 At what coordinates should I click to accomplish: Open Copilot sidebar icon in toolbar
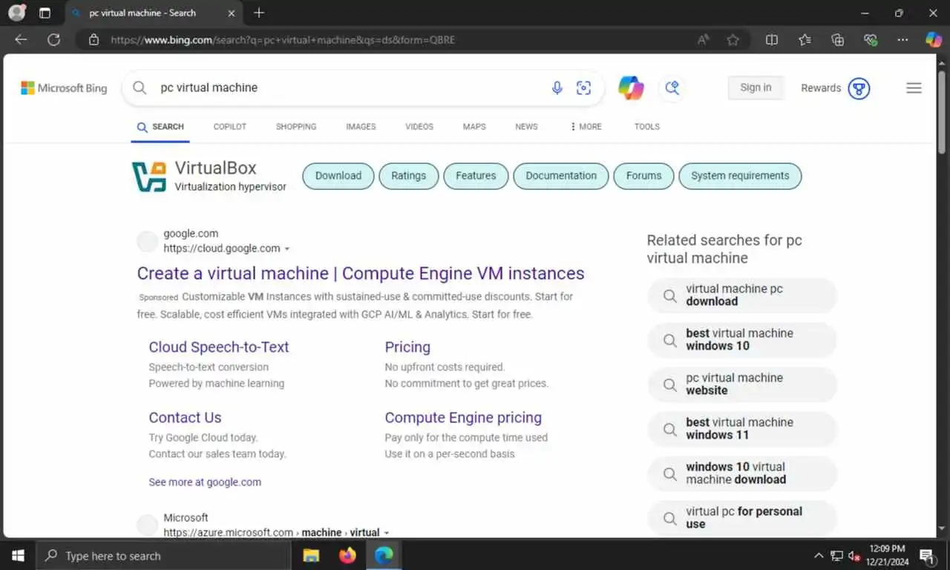point(934,40)
